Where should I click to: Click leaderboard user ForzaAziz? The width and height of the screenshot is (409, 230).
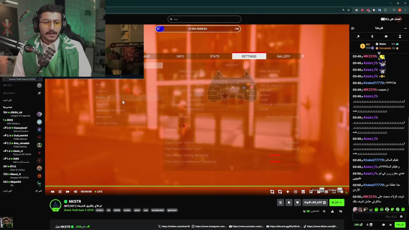tap(385, 48)
